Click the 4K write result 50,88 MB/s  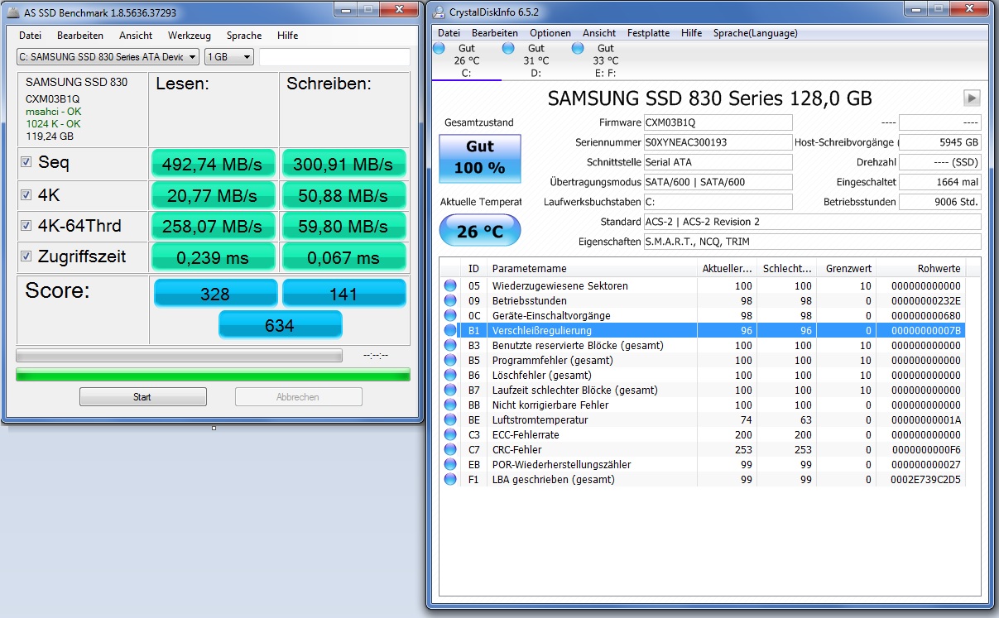[343, 195]
